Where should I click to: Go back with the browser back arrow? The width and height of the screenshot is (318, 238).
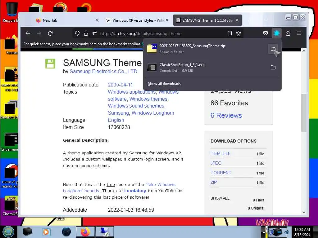point(28,33)
